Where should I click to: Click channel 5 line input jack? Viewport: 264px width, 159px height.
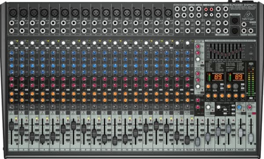53,23
